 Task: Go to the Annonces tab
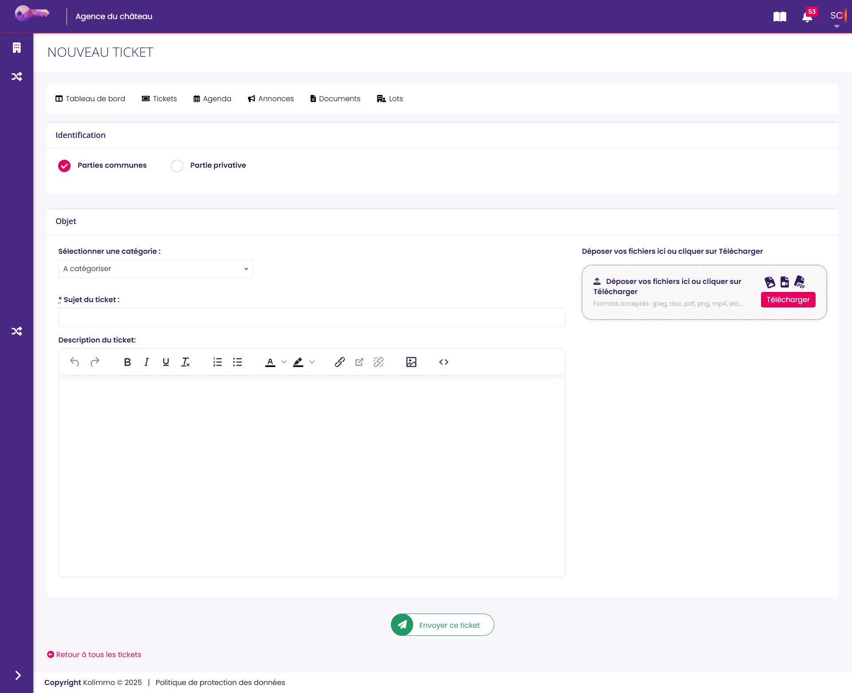[x=271, y=98]
